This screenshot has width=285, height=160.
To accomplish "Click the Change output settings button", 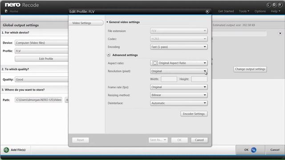I will tap(250, 69).
